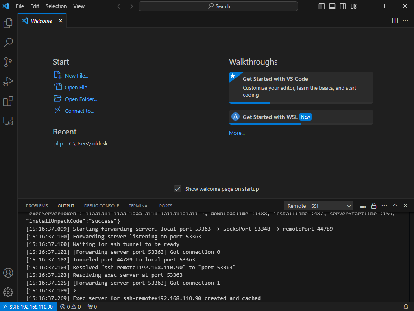
Task: Click the New File... link
Action: click(x=76, y=76)
